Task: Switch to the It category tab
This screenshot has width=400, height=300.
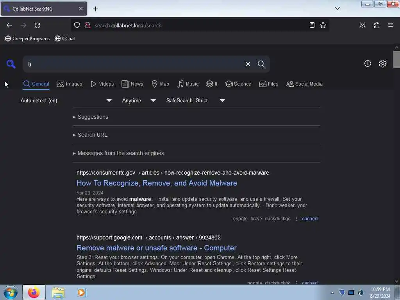Action: tap(212, 84)
